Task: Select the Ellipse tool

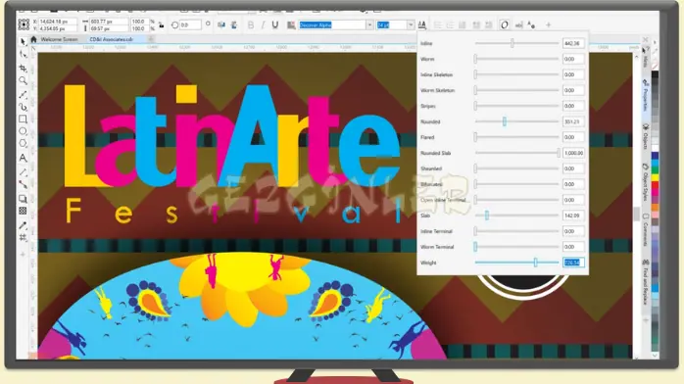Action: click(x=24, y=131)
